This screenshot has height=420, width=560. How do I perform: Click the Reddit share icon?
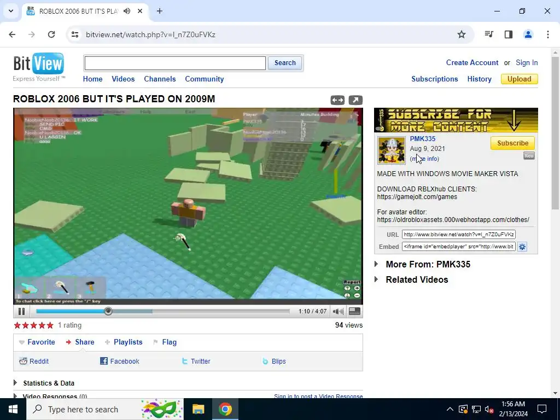point(23,361)
